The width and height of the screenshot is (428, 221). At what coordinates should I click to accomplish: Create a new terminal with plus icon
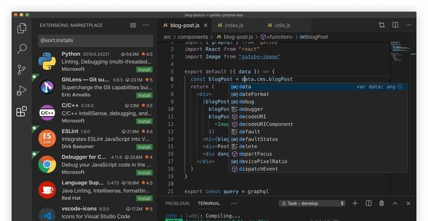[x=355, y=203]
